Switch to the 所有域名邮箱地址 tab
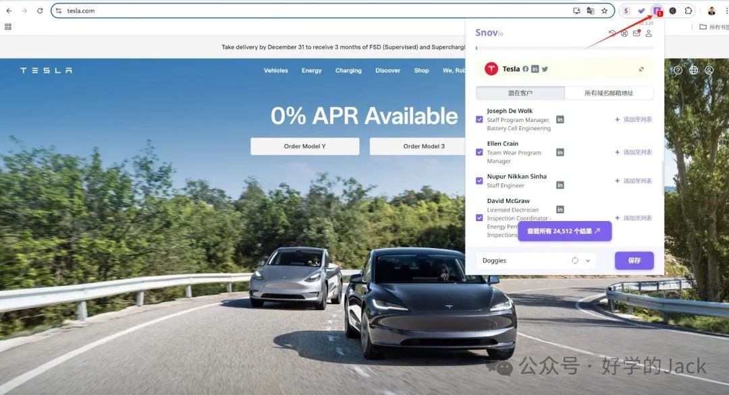This screenshot has height=395, width=729. pos(609,93)
